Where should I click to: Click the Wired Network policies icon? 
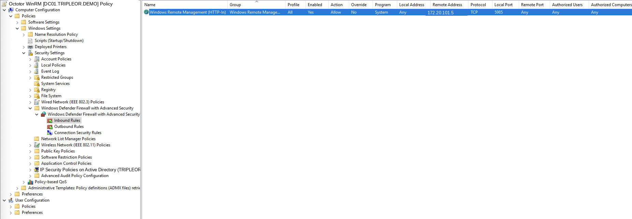pyautogui.click(x=37, y=102)
